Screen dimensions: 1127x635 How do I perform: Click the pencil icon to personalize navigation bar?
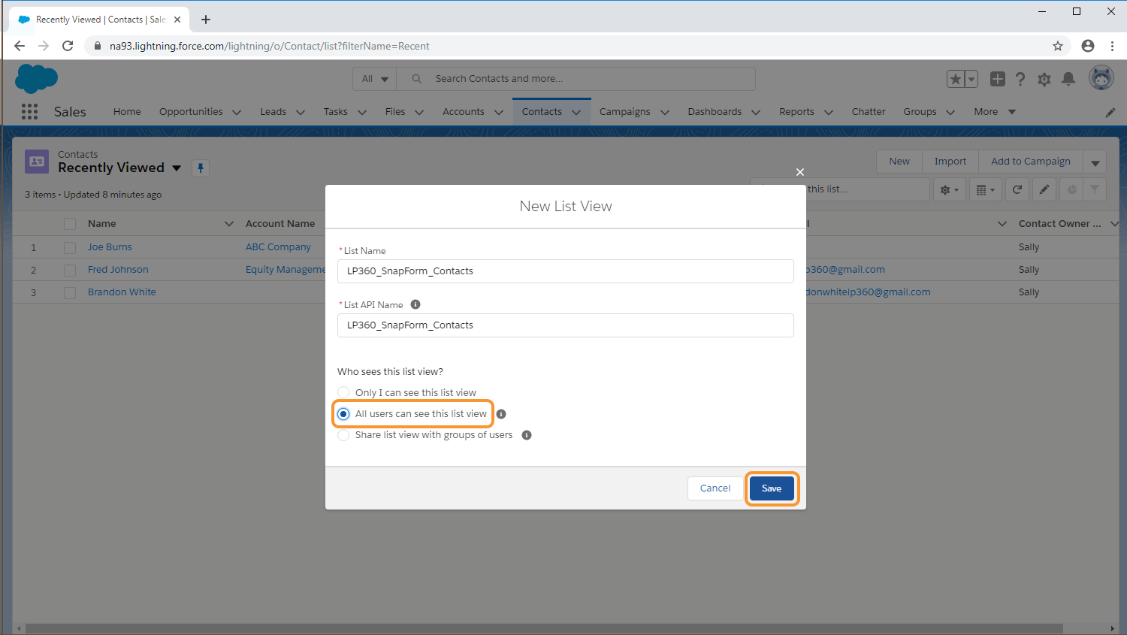(1110, 113)
